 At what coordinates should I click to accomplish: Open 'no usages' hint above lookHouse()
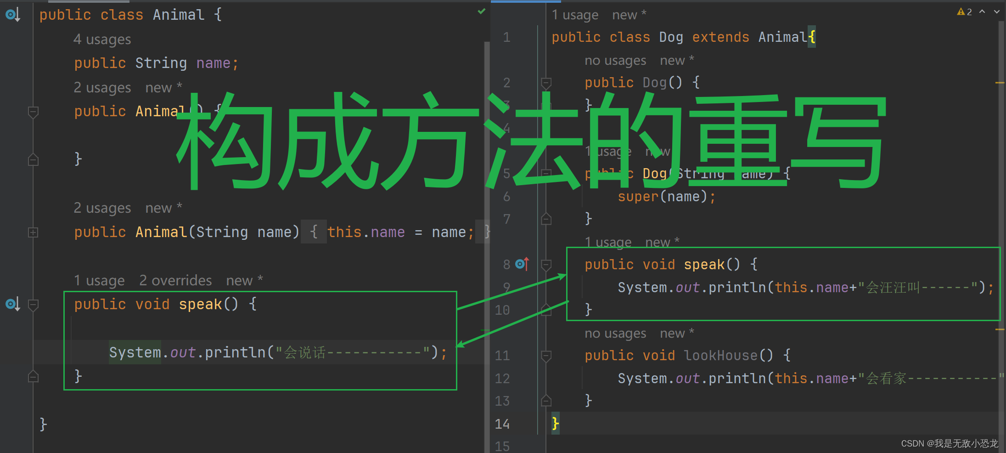click(x=615, y=334)
